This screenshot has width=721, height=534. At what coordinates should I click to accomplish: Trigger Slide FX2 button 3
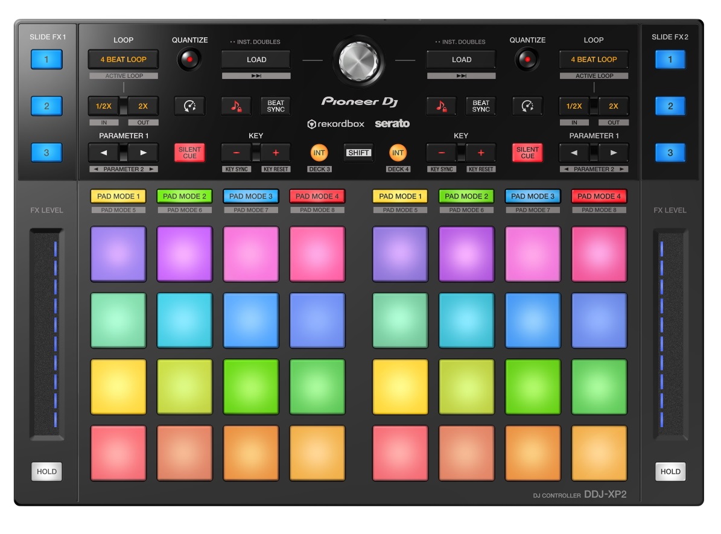(670, 153)
